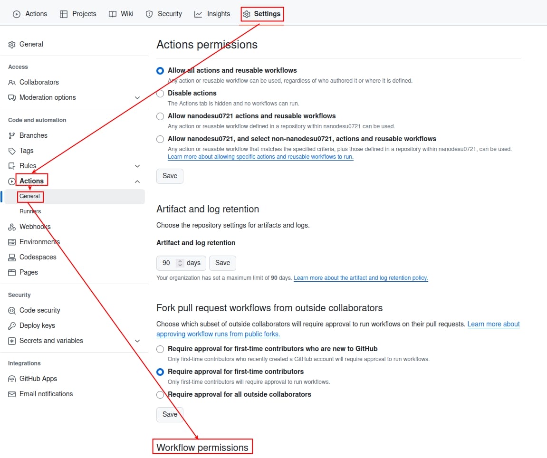Open the Settings tab
547x458 pixels.
(x=262, y=14)
